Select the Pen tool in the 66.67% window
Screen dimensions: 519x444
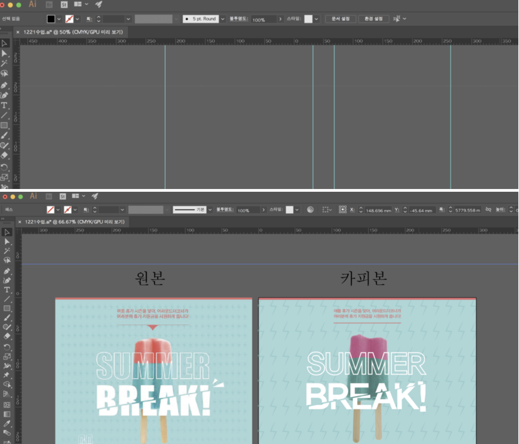pyautogui.click(x=7, y=271)
